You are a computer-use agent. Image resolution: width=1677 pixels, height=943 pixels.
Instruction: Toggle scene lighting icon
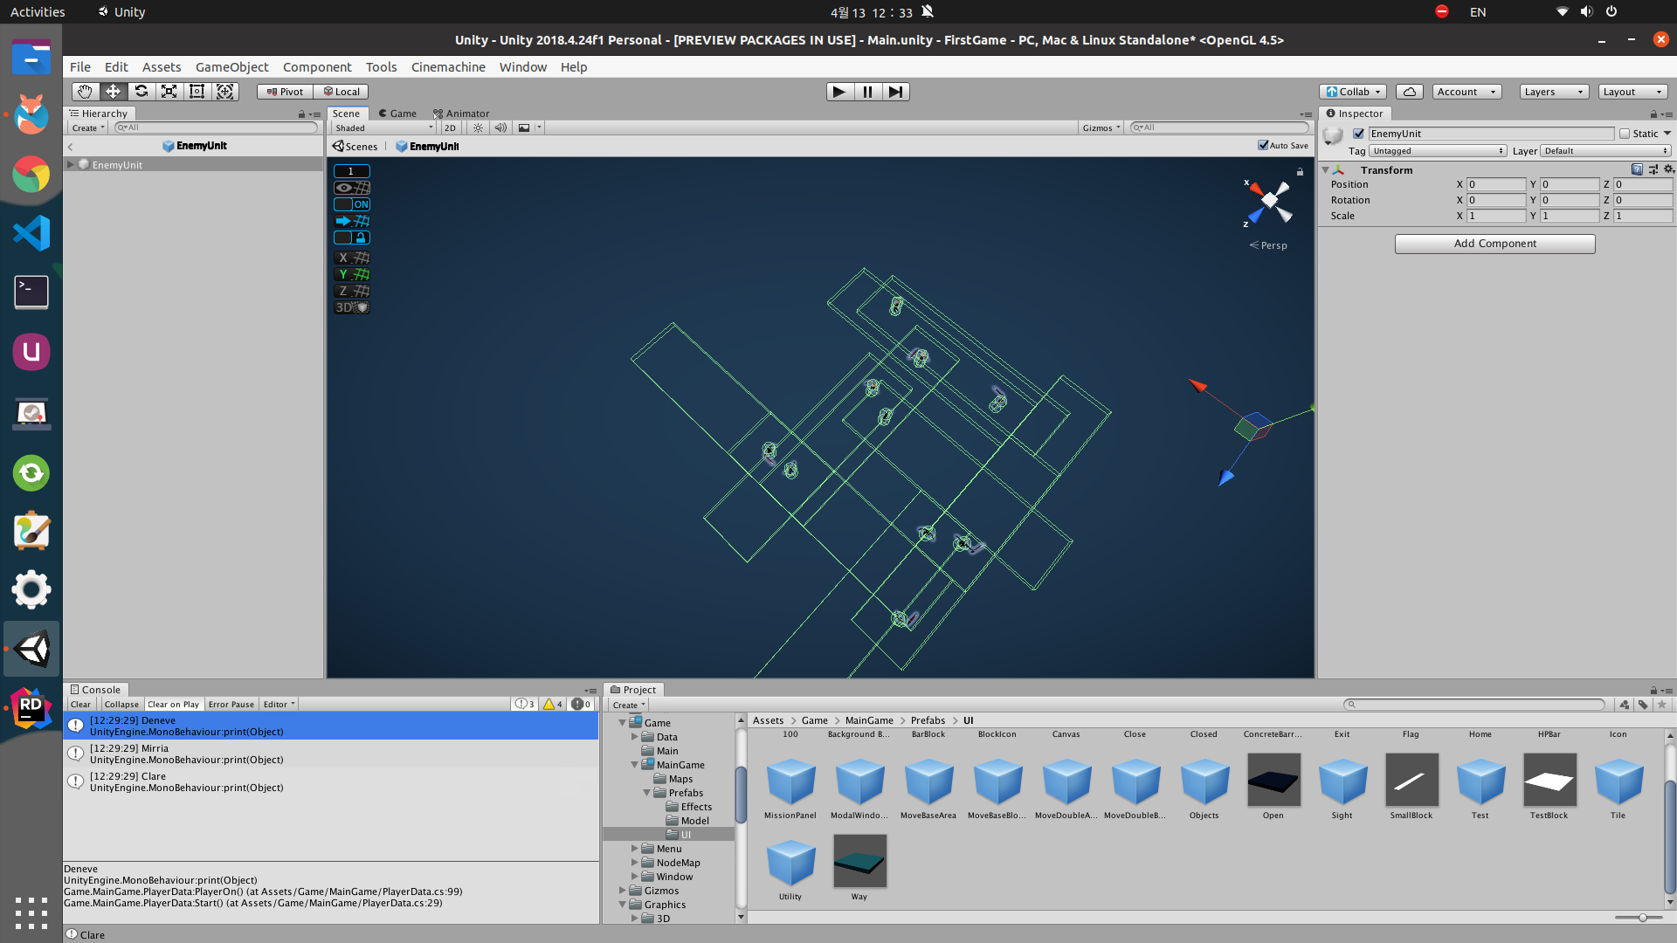click(x=478, y=127)
